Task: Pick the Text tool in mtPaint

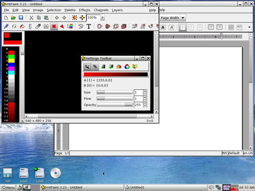Action: click(88, 27)
